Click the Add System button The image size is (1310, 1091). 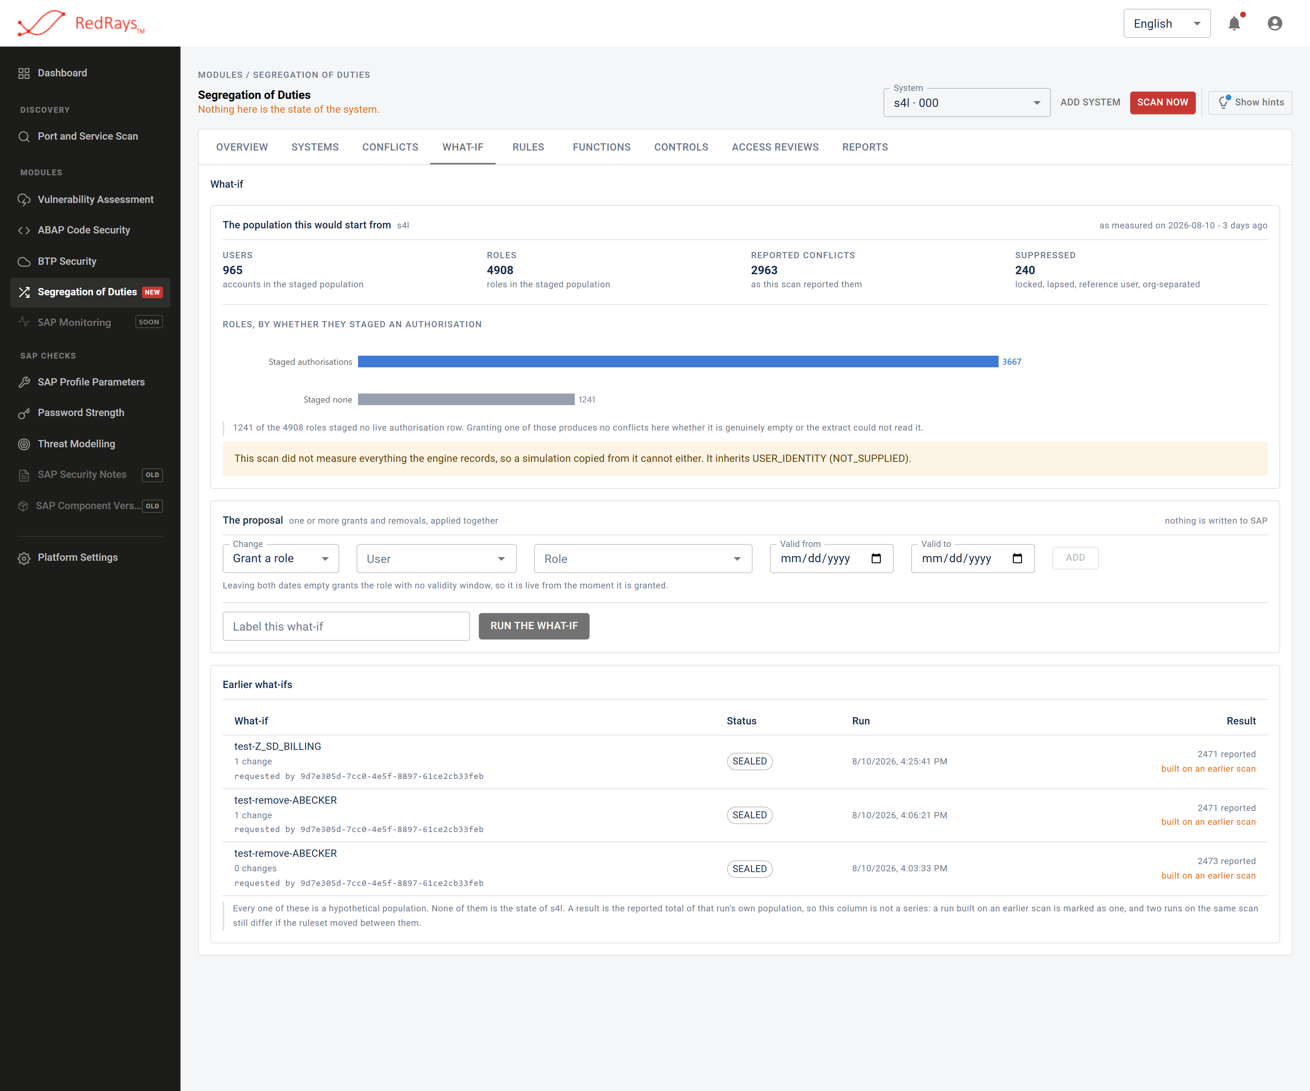1091,102
